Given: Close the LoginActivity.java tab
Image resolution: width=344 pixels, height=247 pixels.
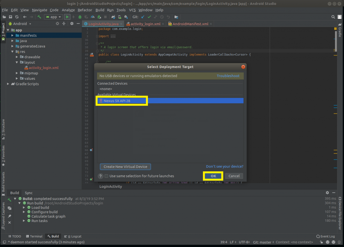Looking at the screenshot, I should coord(121,24).
